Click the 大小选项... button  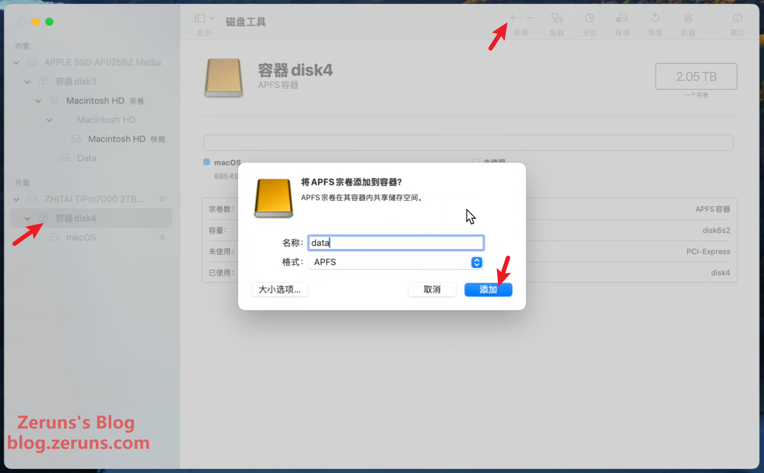[280, 290]
